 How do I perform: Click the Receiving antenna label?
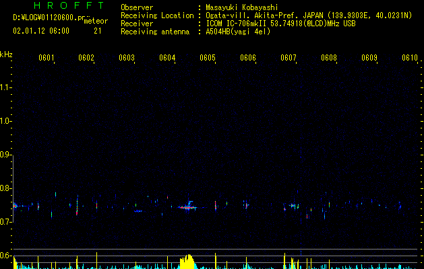(155, 32)
